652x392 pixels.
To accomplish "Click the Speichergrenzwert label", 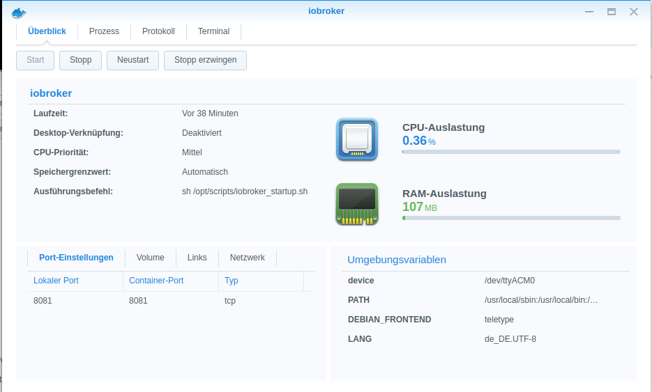I will pyautogui.click(x=72, y=172).
